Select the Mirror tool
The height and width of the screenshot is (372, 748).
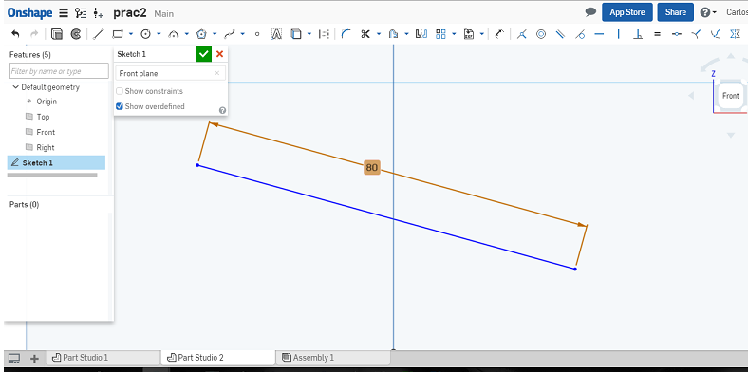(421, 34)
